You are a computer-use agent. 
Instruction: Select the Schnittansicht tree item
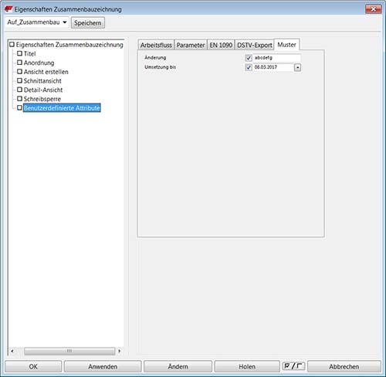(x=42, y=80)
